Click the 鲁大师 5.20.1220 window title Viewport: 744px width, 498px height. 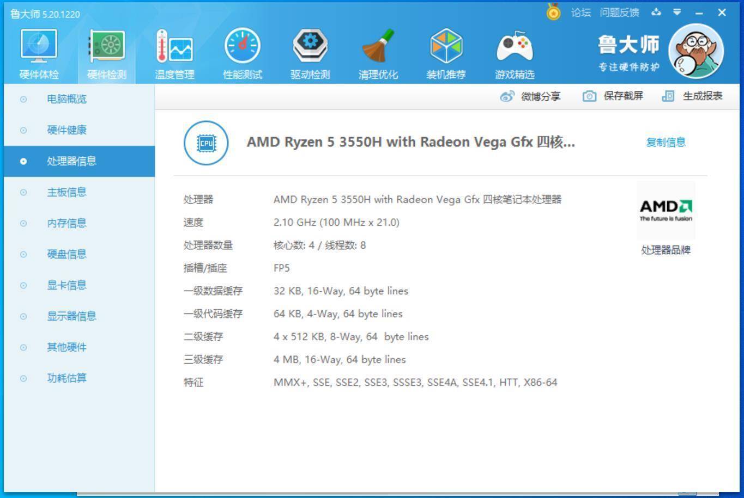pyautogui.click(x=45, y=14)
